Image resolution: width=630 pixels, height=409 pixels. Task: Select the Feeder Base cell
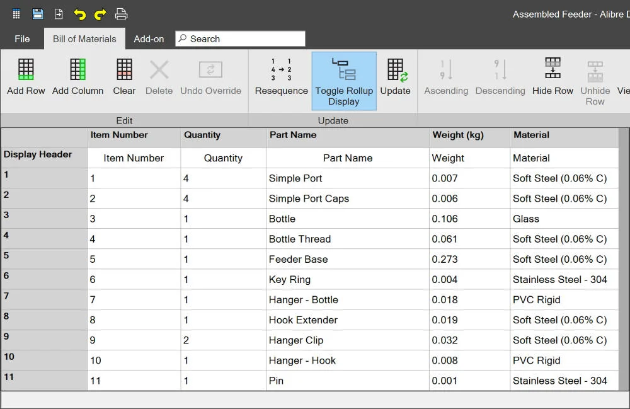click(x=348, y=259)
